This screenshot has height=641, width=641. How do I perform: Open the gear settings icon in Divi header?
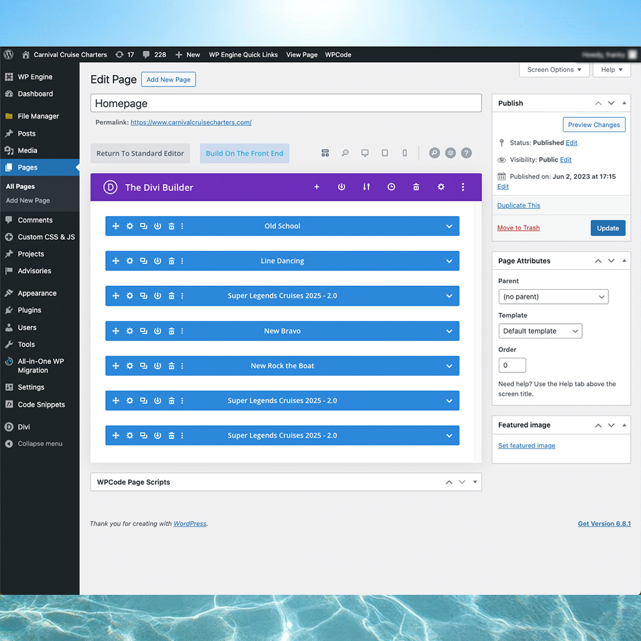click(x=441, y=187)
